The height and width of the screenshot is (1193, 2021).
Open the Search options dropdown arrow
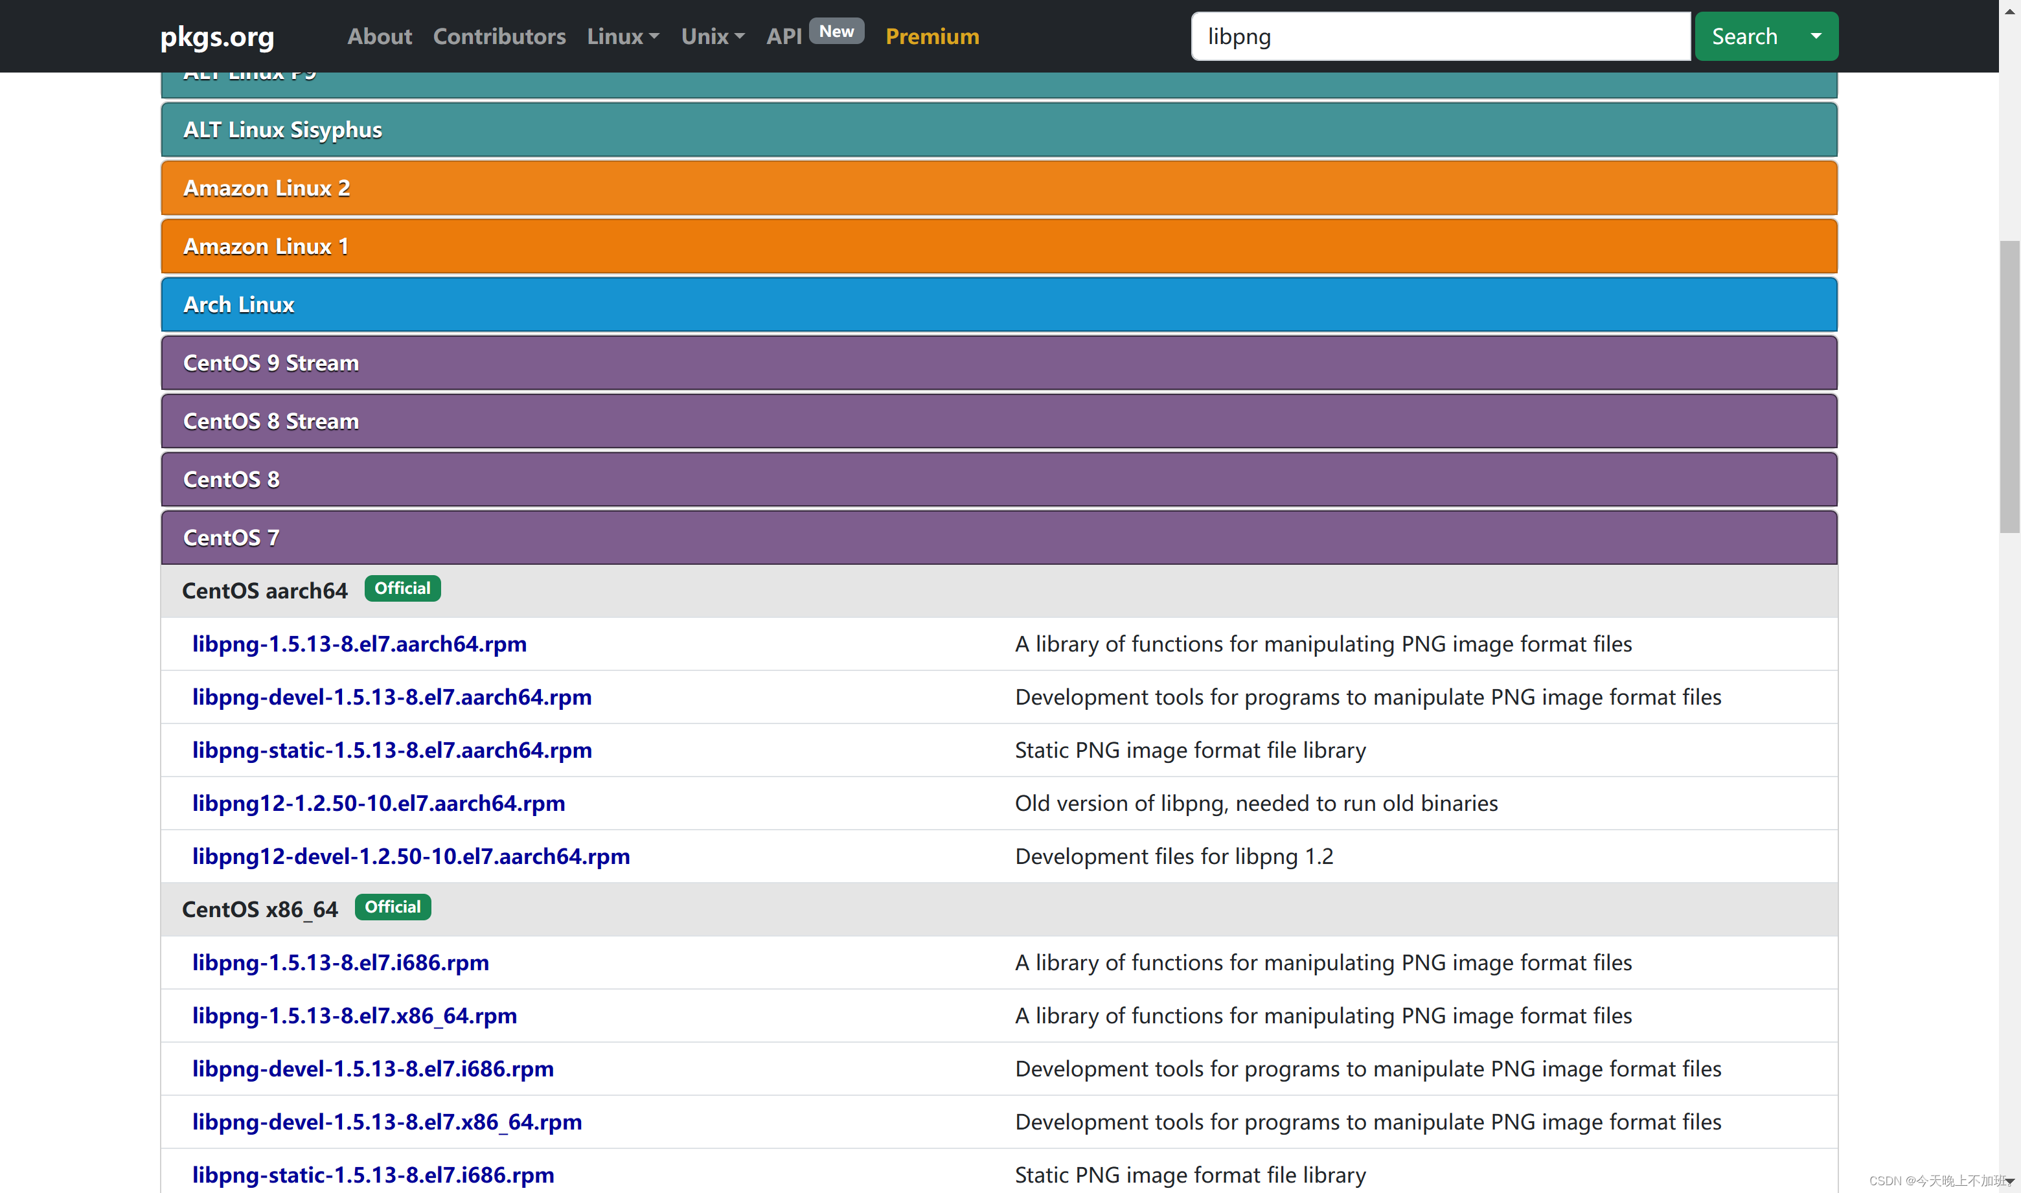coord(1816,36)
